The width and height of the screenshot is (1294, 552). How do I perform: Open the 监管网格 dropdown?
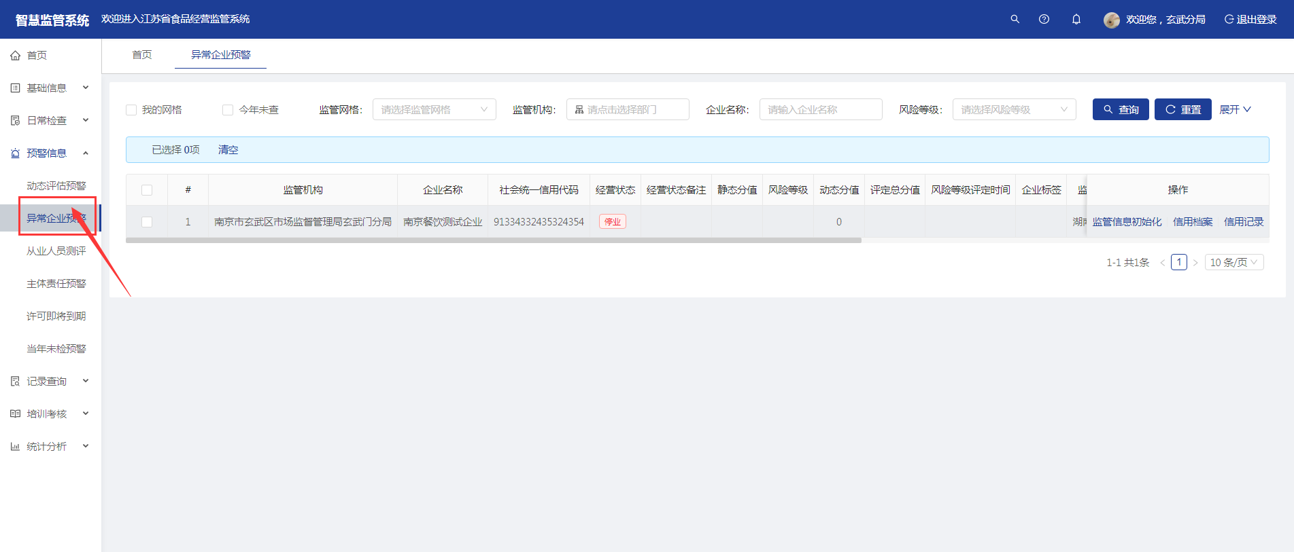pyautogui.click(x=434, y=110)
